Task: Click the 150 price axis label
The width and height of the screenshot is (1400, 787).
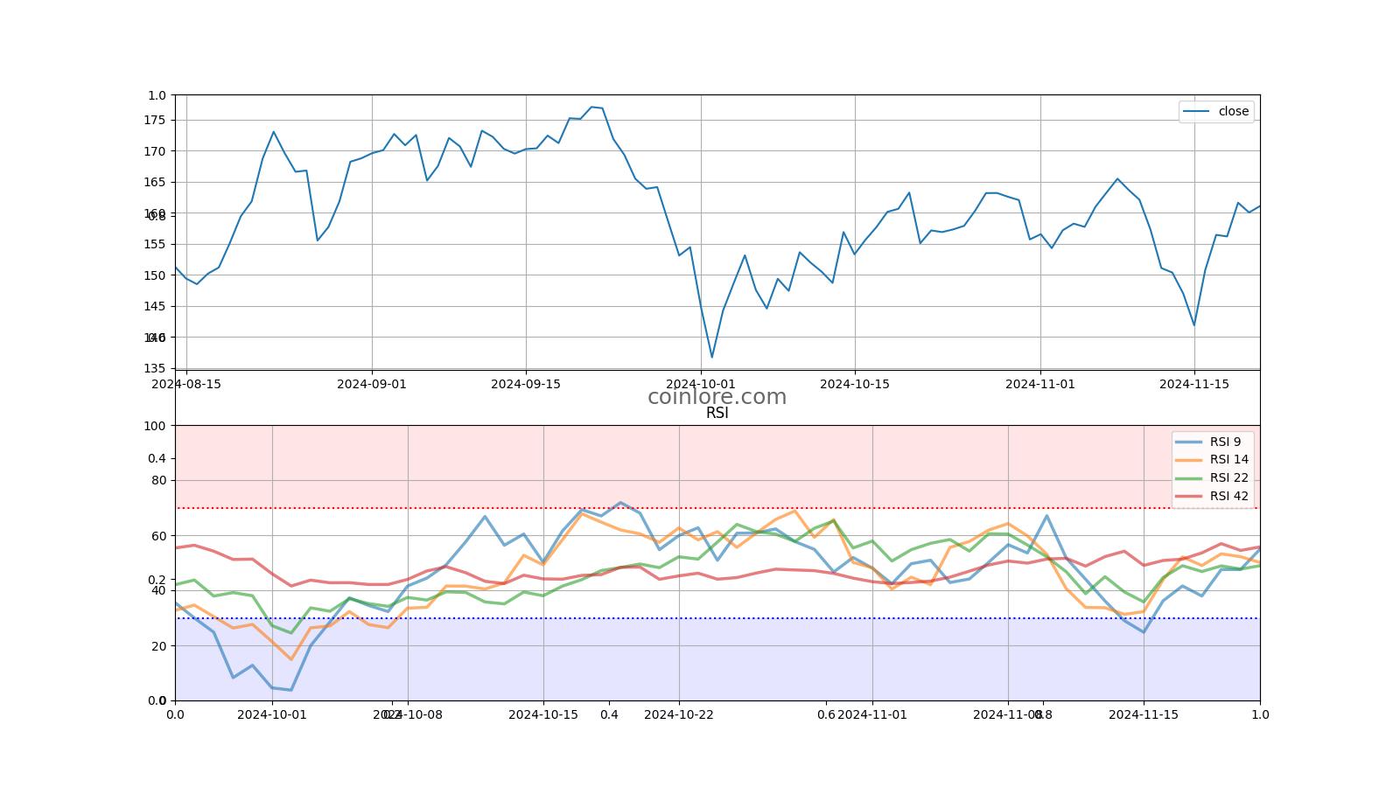Action: pos(155,275)
